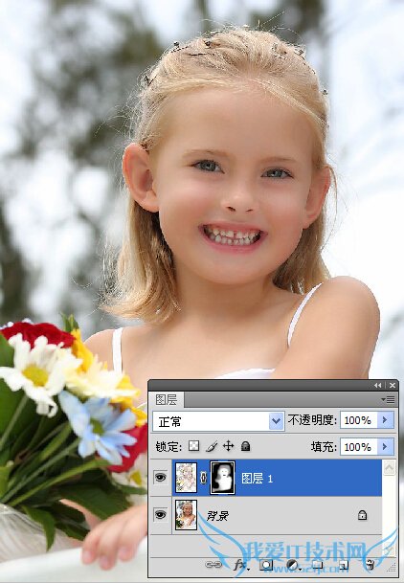Hide the 背景 layer
Screen dimensions: 404x583
[x=160, y=515]
